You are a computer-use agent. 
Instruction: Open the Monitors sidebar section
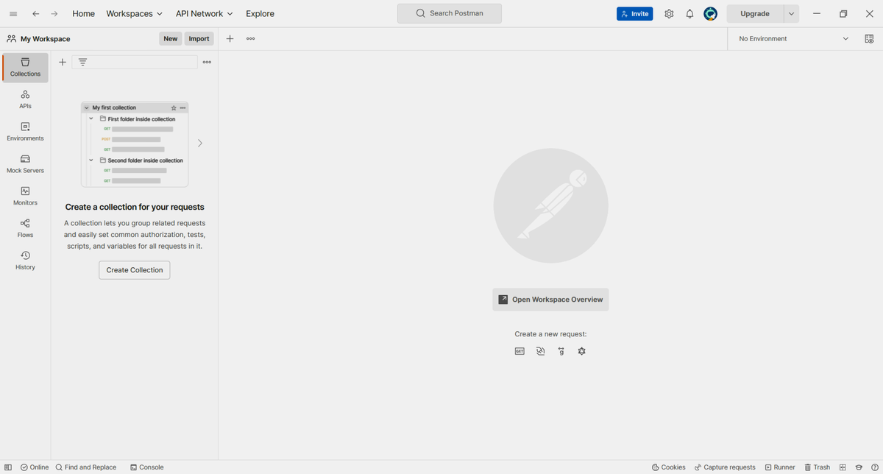(25, 197)
